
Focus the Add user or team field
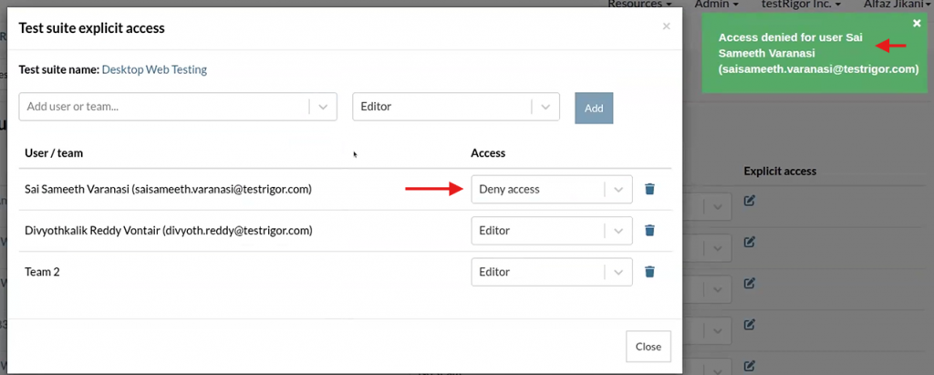point(164,107)
